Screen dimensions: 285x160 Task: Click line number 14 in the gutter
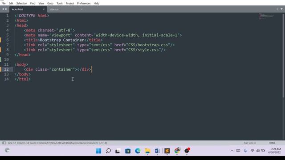[x=6, y=79]
